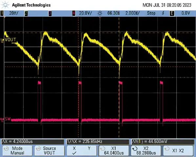Click the 1/ΔX = 235.85kHz readout
Viewport: 196px width, 157px height.
coord(98,142)
